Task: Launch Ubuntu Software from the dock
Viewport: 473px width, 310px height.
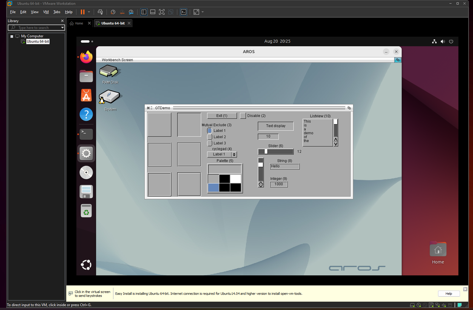Action: click(x=86, y=95)
